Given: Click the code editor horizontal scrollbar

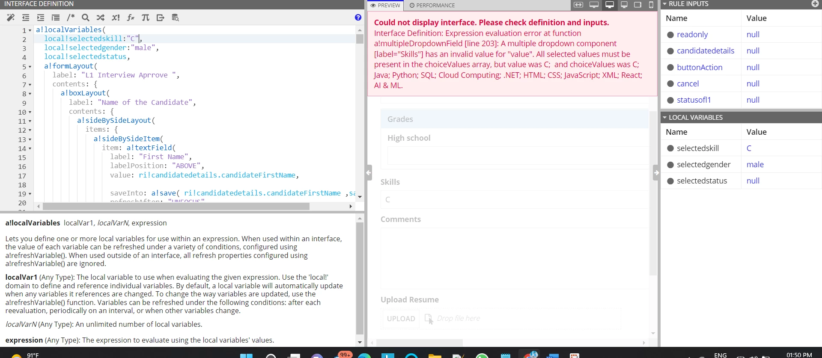Looking at the screenshot, I should pyautogui.click(x=176, y=207).
